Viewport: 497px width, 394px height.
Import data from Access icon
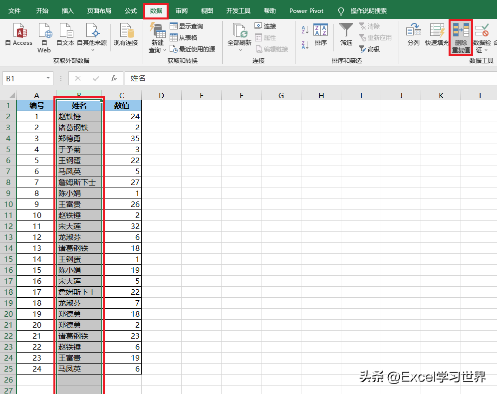click(19, 34)
